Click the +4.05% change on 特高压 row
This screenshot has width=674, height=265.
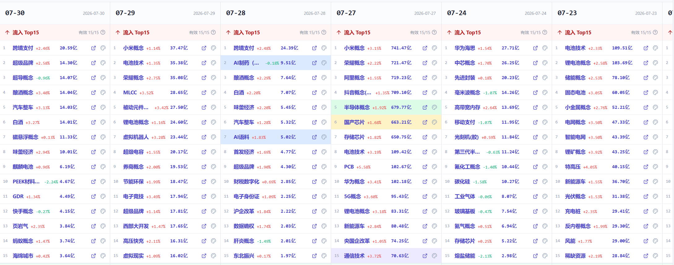coord(590,167)
